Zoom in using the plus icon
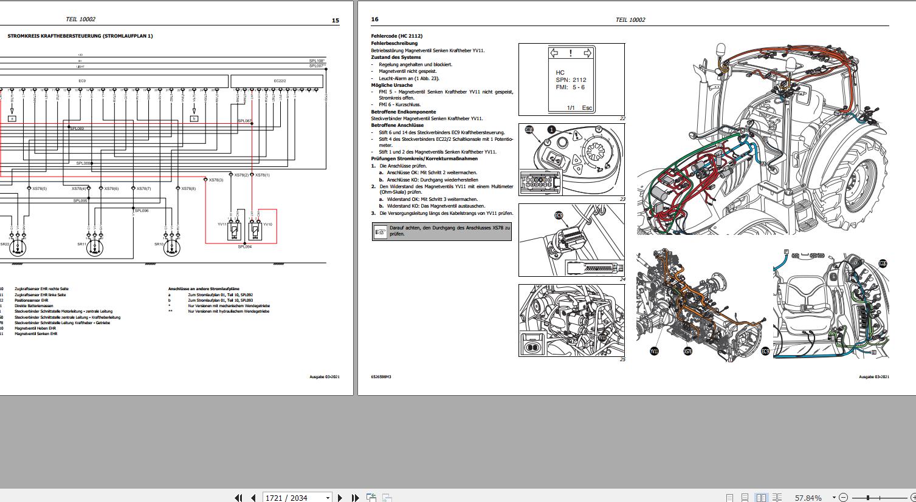This screenshot has height=502, width=916. pos(913,498)
